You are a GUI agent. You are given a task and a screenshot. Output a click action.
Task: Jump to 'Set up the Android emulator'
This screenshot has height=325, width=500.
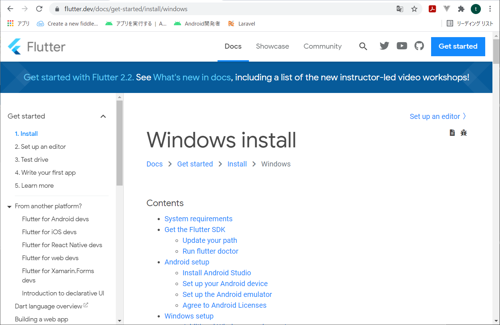click(x=227, y=294)
